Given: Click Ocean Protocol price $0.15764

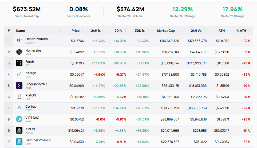Looking at the screenshot, I should click(77, 41).
